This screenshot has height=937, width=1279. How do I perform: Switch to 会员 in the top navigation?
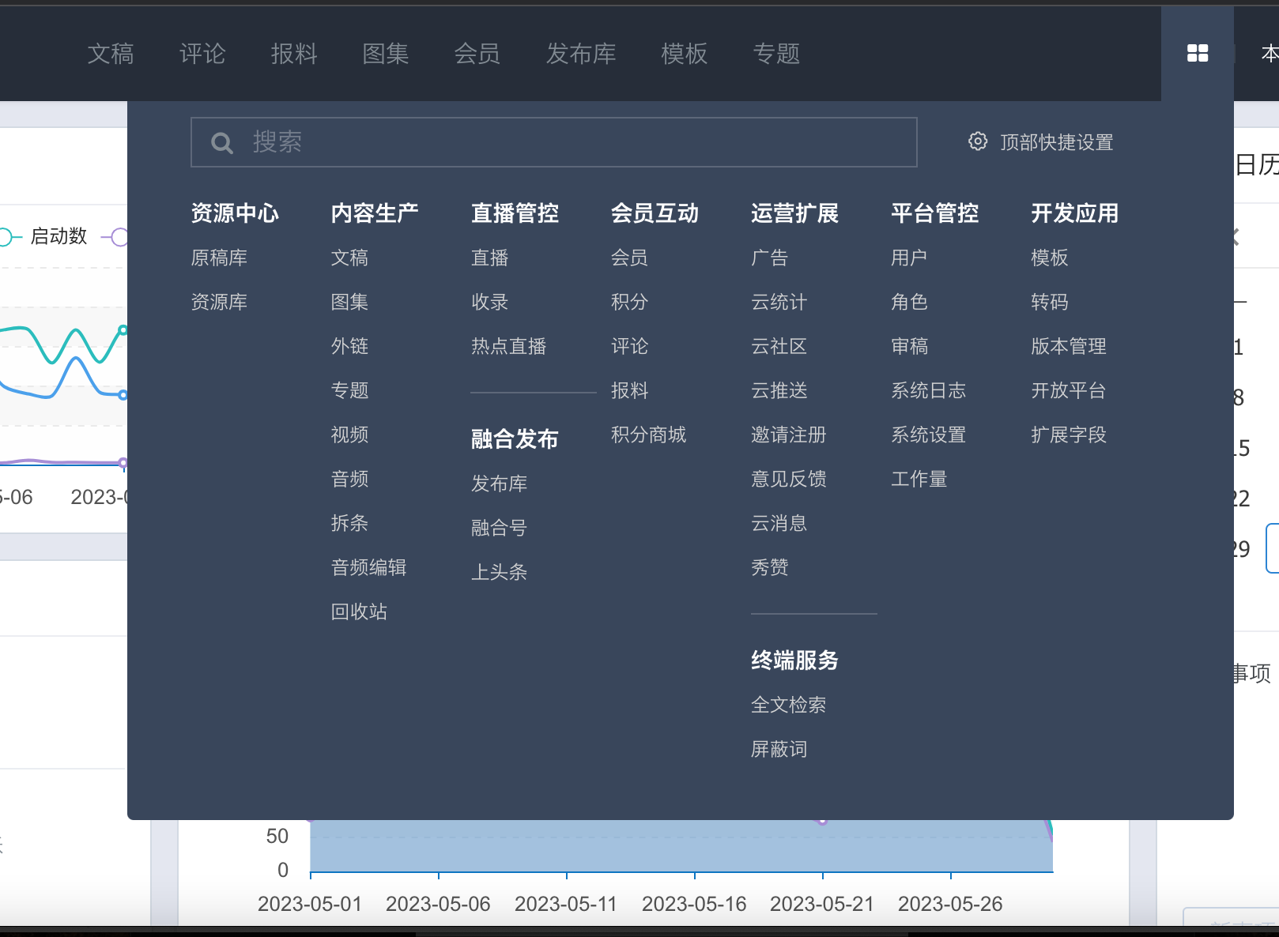click(477, 54)
